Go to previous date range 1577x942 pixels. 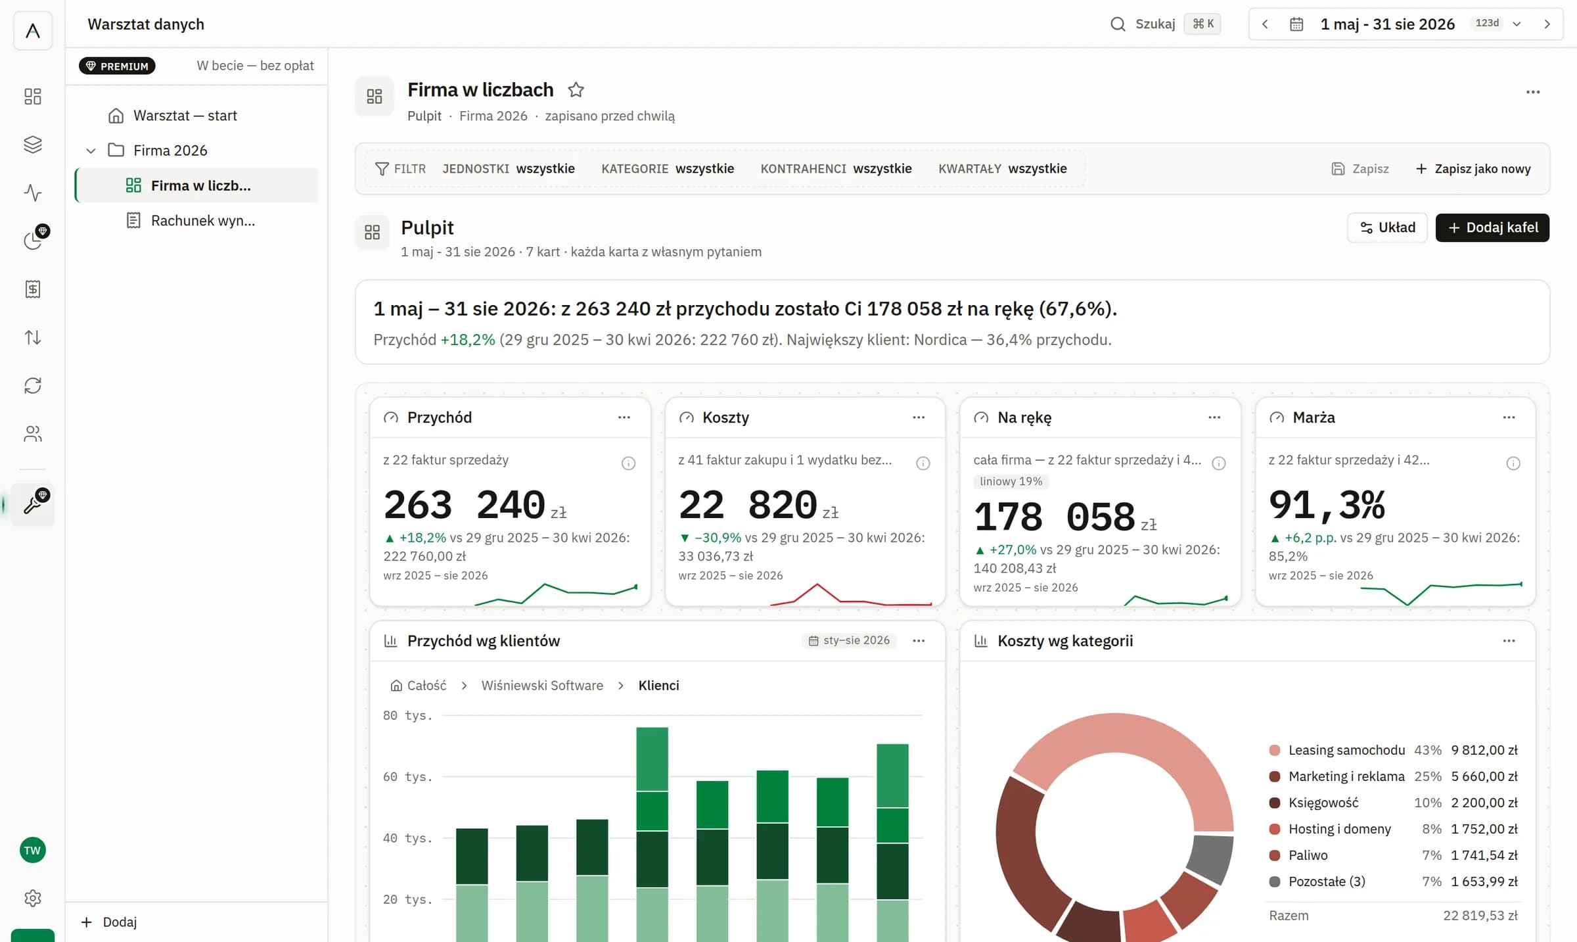click(1265, 24)
